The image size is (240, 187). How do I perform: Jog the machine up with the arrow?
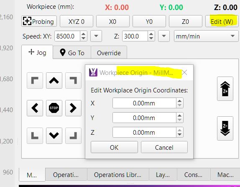pyautogui.click(x=54, y=80)
